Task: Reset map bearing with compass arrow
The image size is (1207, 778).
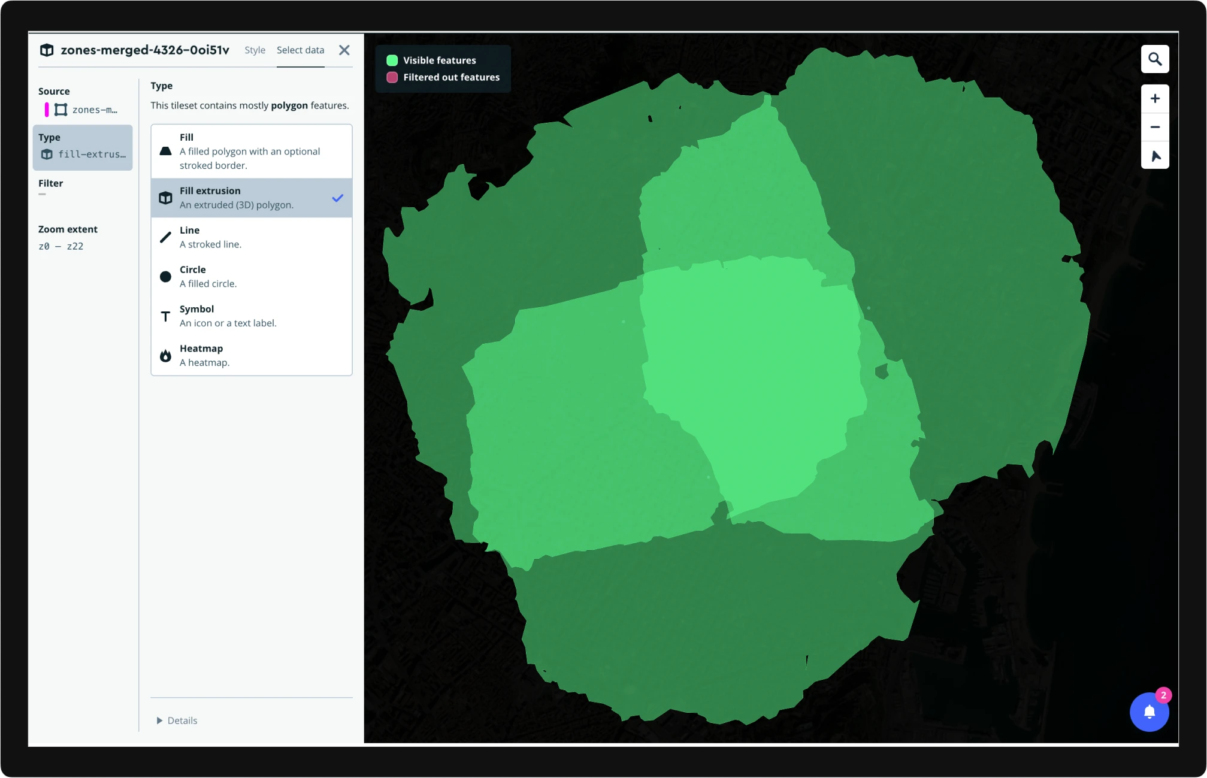Action: (1155, 156)
